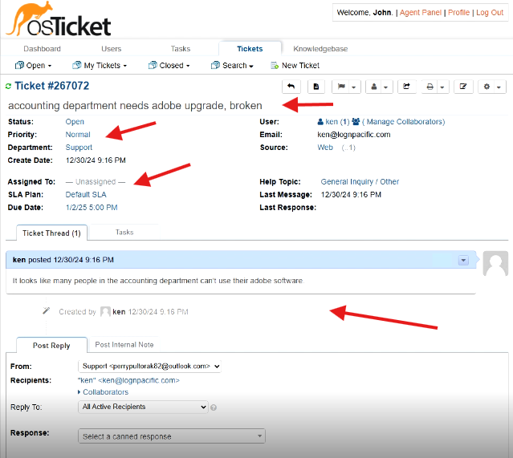Click the help icon next to Reply To
Viewport: 513px width, 458px height.
(214, 407)
